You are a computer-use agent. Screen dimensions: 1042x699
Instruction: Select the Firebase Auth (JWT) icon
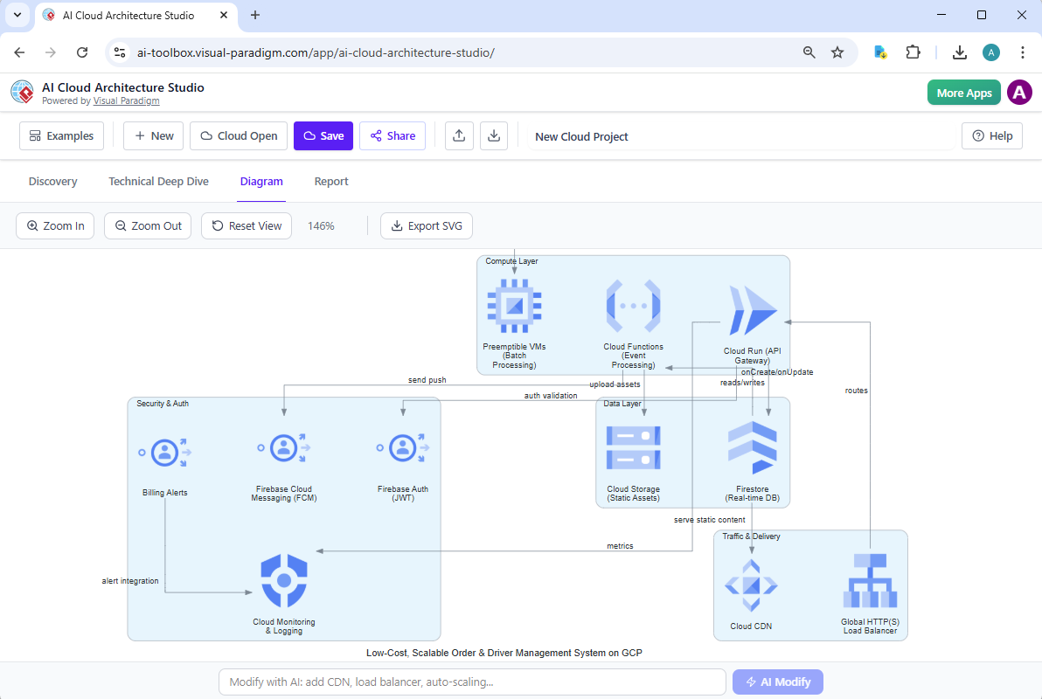pos(403,447)
